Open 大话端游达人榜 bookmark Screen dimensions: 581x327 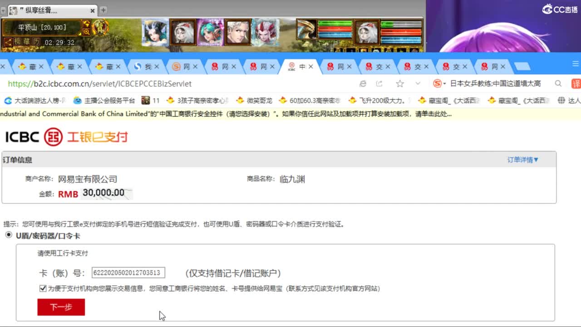(35, 100)
